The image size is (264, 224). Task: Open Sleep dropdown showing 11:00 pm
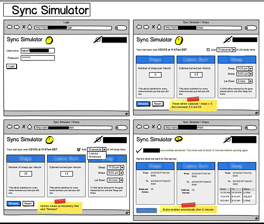click(115, 167)
